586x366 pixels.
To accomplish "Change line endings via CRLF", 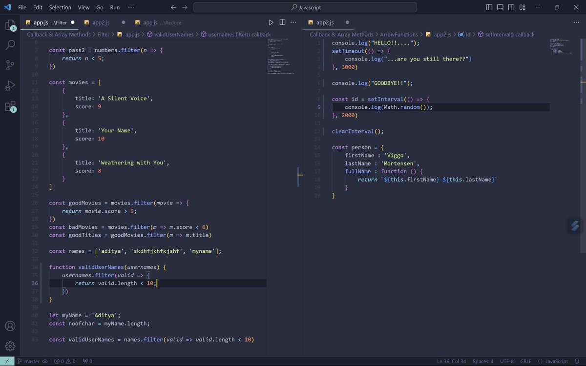I will [x=527, y=361].
